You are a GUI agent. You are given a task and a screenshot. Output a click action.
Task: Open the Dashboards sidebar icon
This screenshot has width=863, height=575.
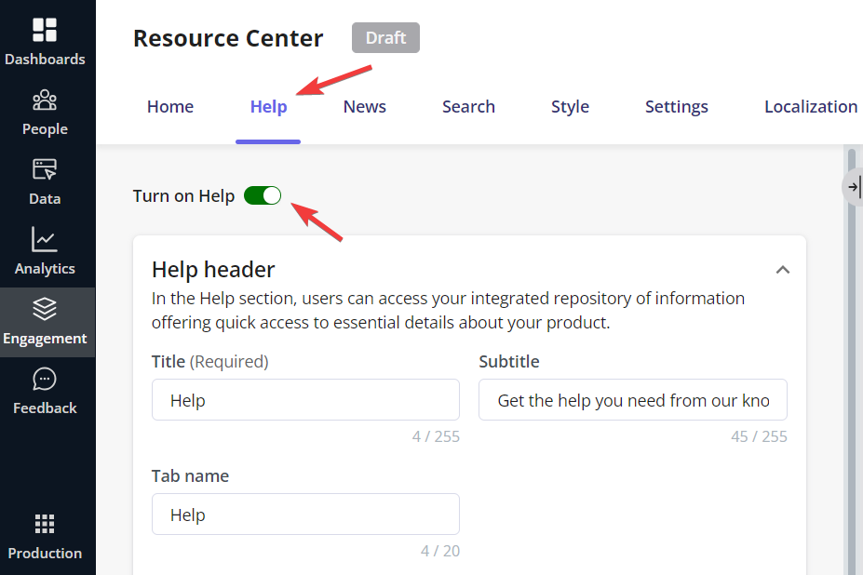click(45, 30)
